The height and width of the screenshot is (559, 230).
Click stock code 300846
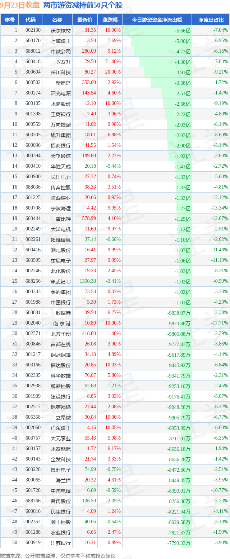(33, 344)
